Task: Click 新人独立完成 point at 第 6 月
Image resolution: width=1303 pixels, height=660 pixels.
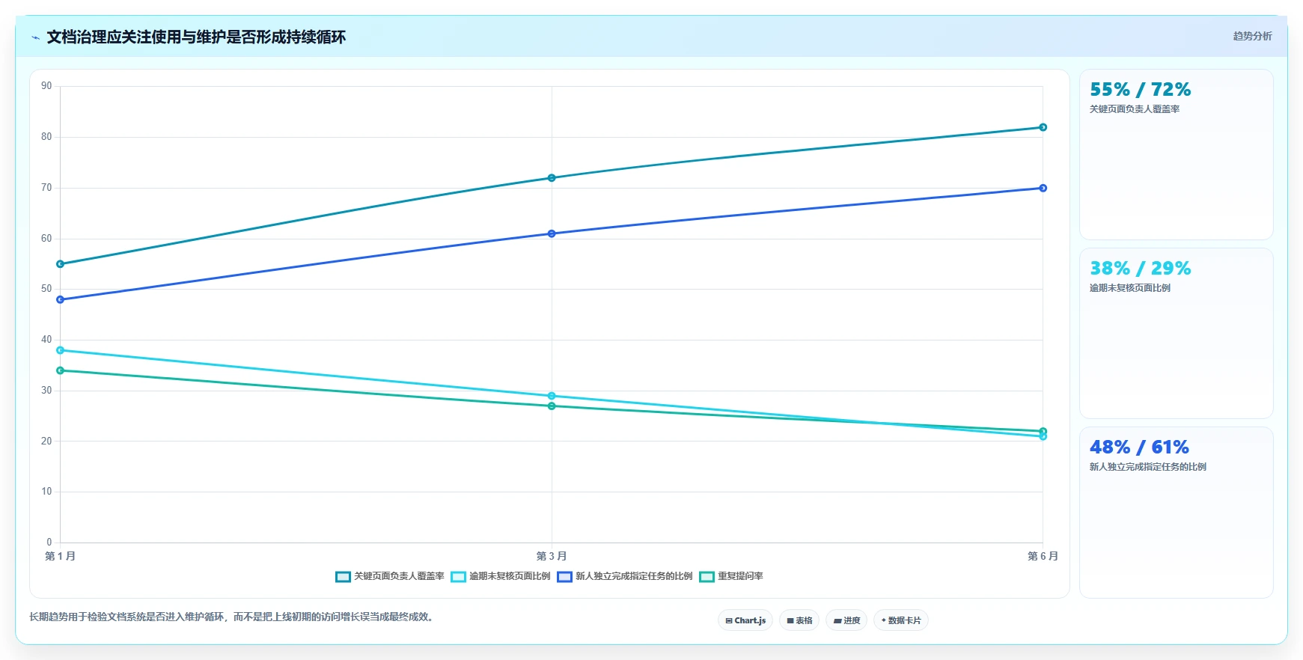Action: click(1043, 188)
